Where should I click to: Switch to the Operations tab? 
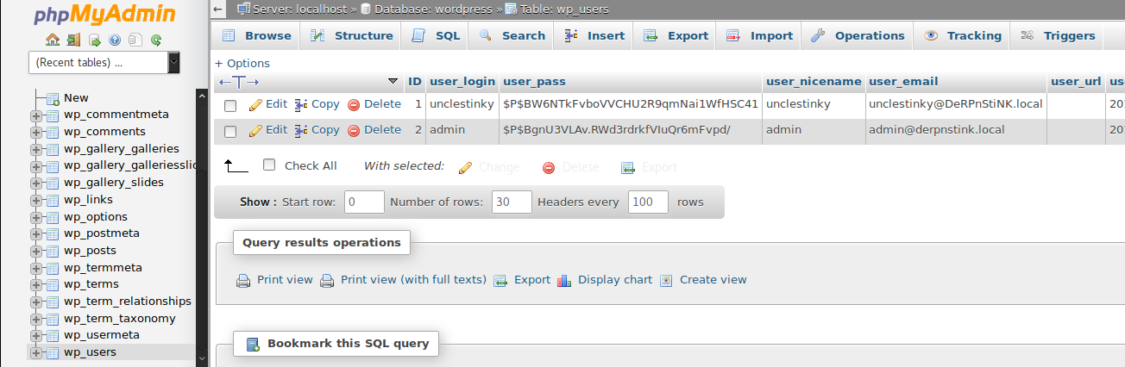[858, 35]
